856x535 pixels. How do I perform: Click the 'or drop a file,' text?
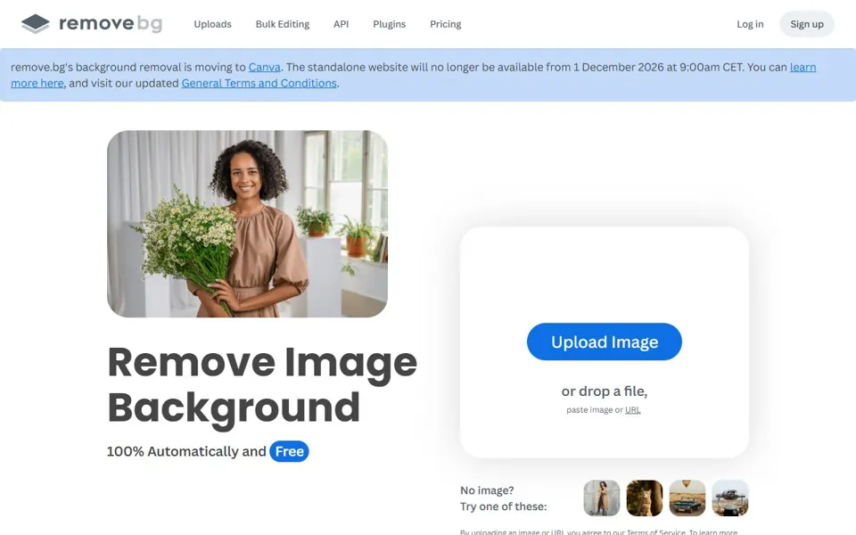pos(605,391)
